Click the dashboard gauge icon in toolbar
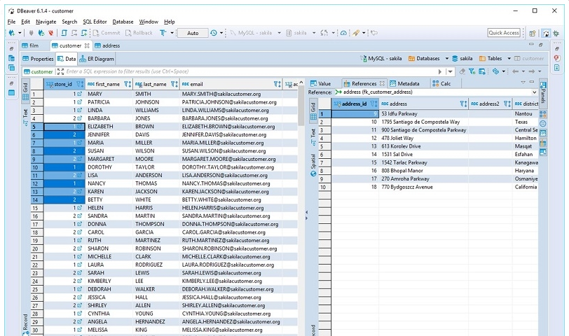569x336 pixels. pos(343,33)
